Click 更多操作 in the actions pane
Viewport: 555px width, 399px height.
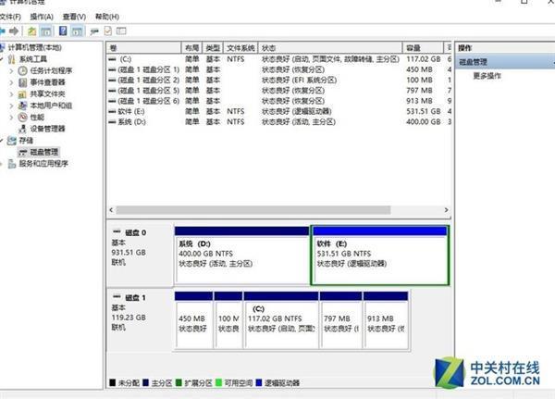click(487, 75)
